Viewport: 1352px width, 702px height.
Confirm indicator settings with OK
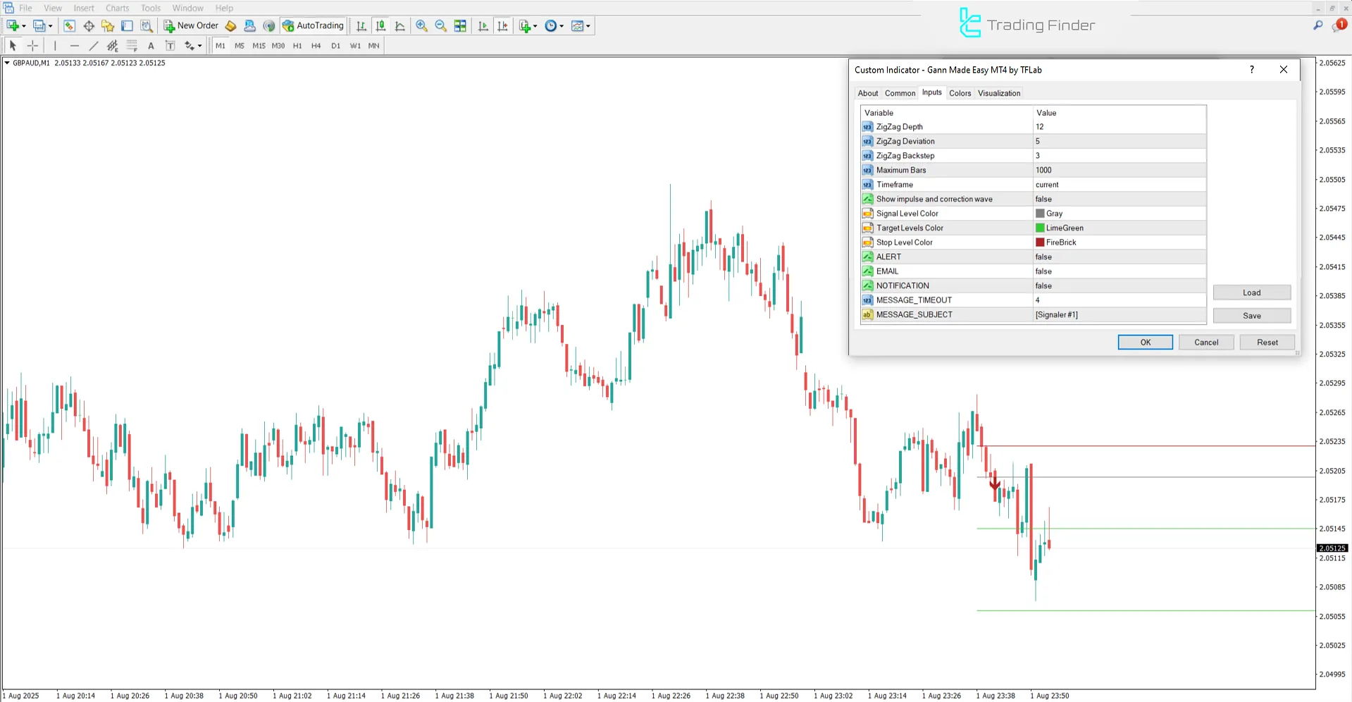pyautogui.click(x=1144, y=342)
